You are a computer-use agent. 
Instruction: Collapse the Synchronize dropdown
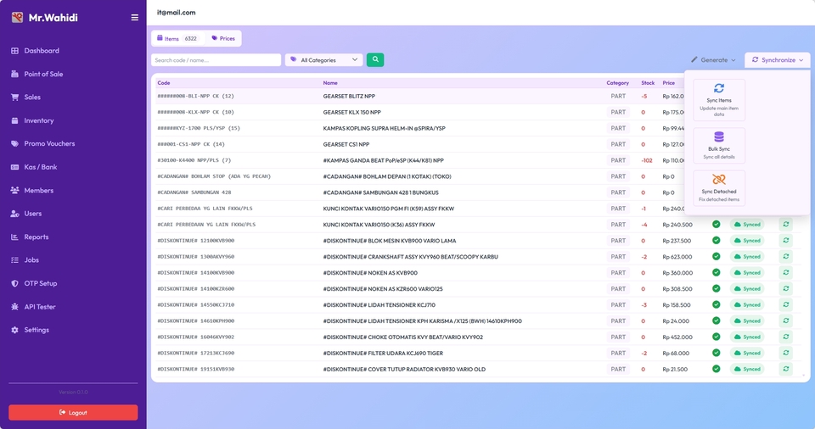(778, 60)
